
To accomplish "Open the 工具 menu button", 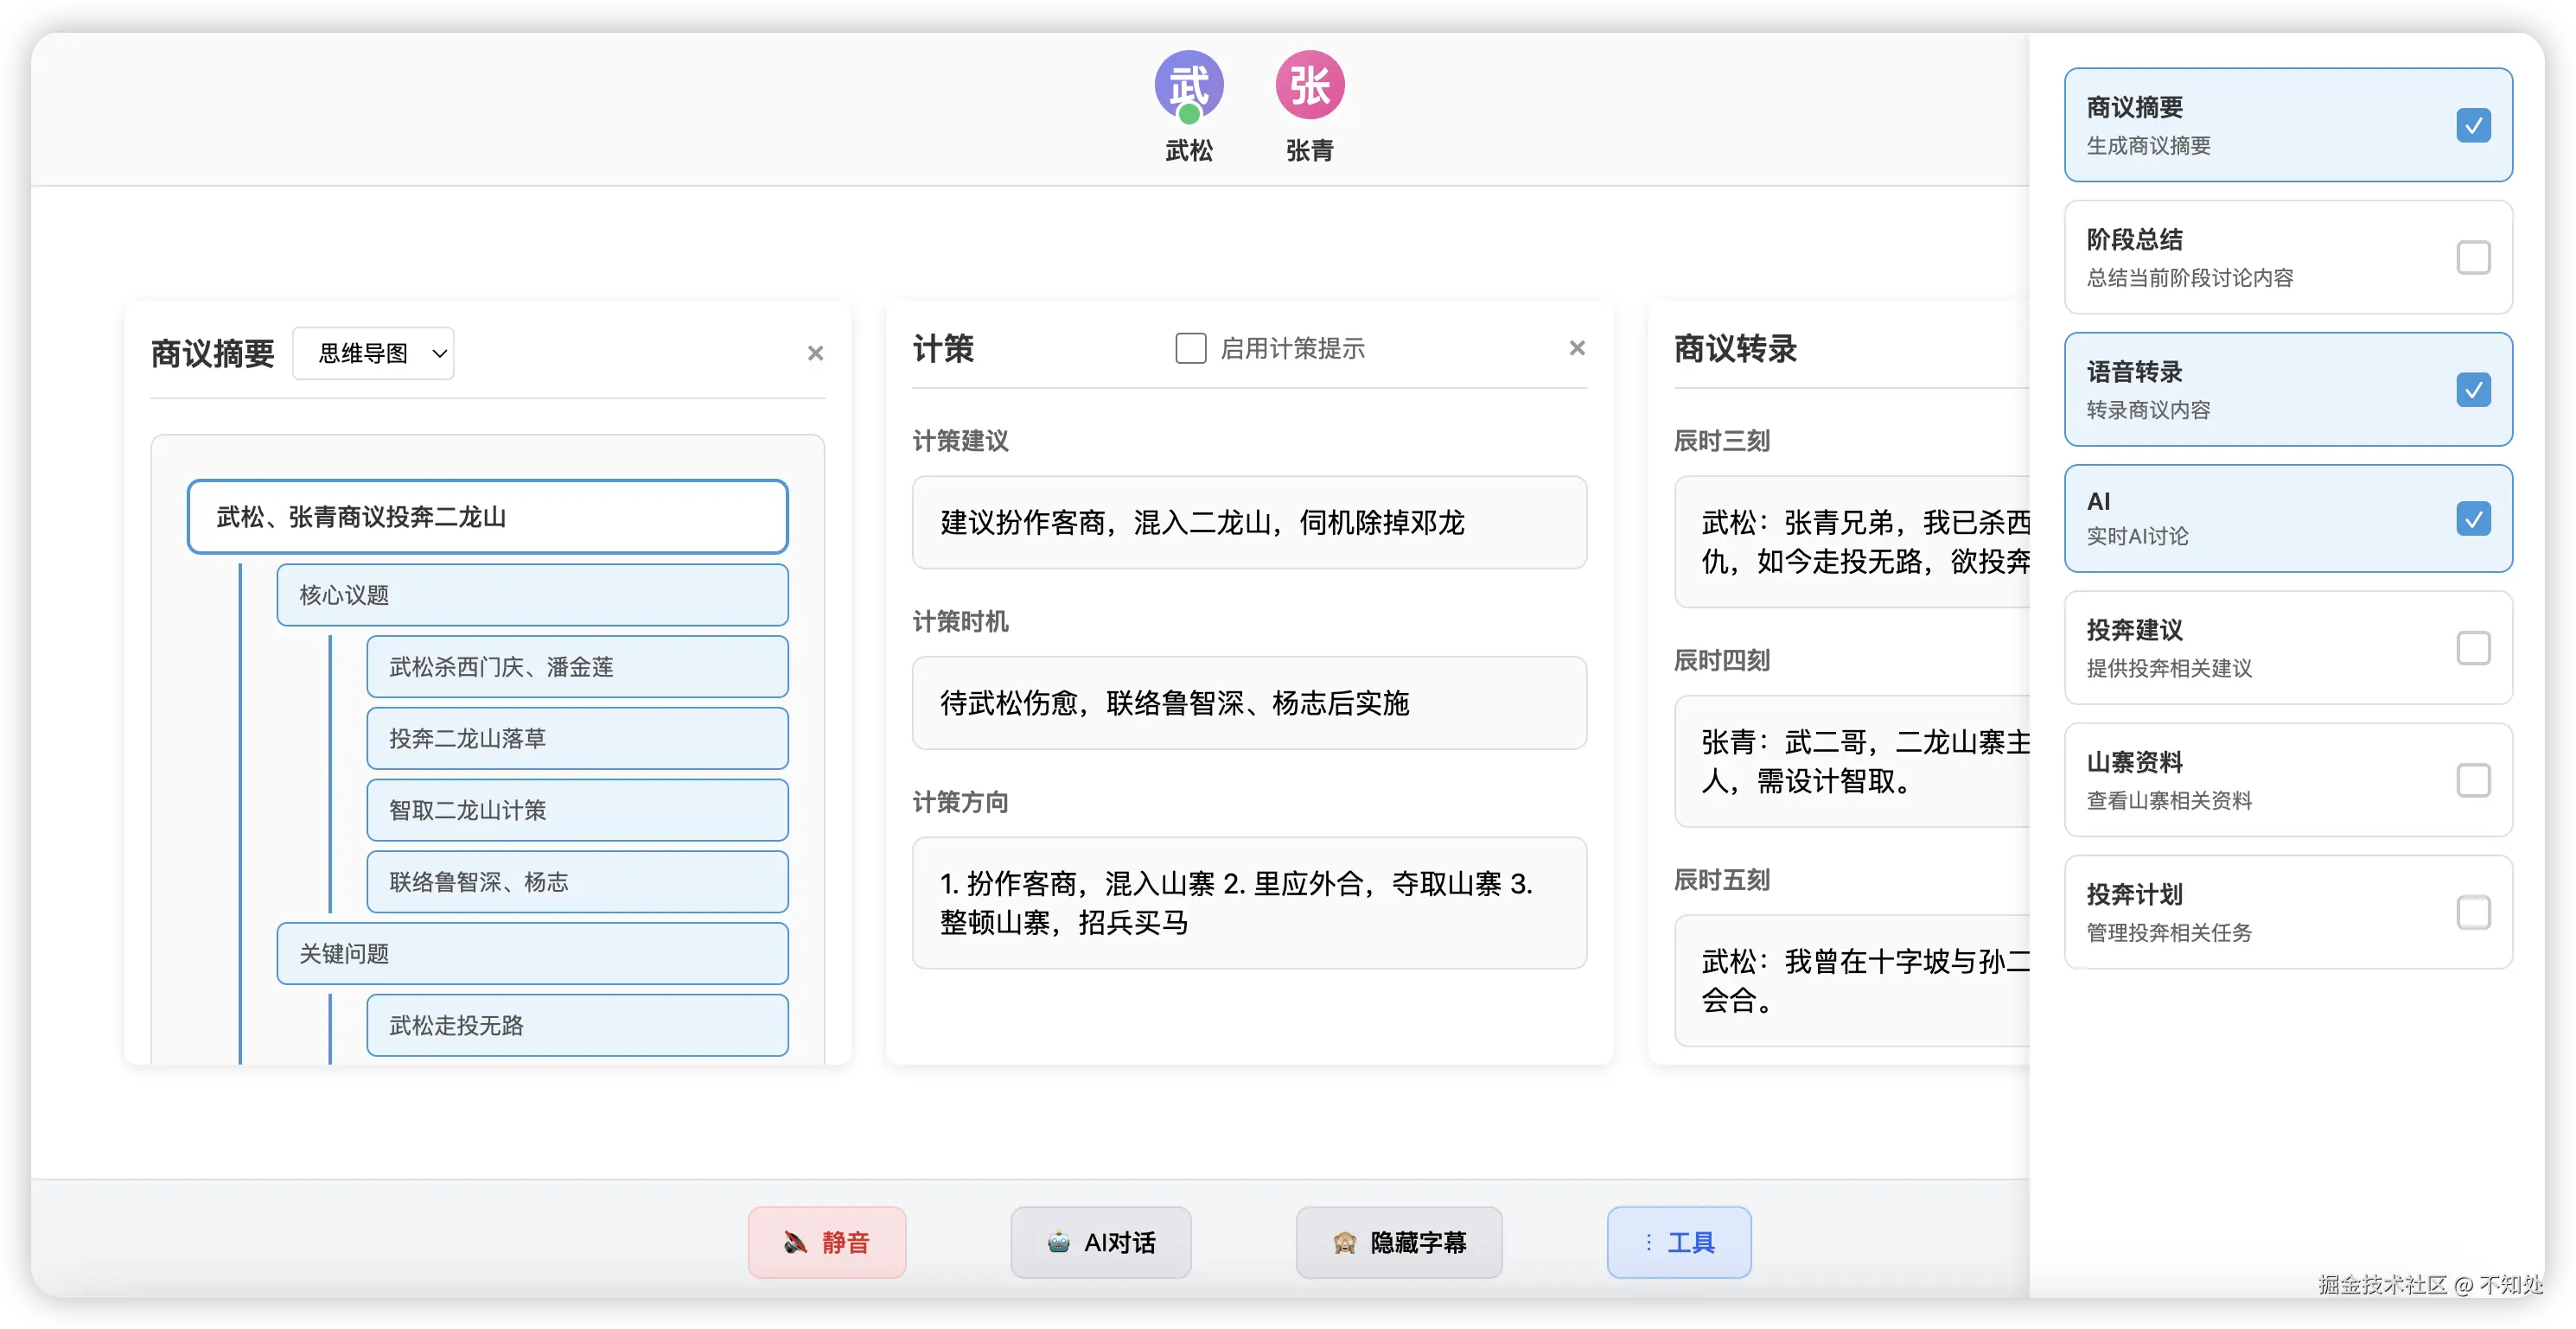I will coord(1679,1242).
